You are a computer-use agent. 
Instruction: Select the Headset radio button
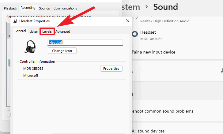[134, 34]
